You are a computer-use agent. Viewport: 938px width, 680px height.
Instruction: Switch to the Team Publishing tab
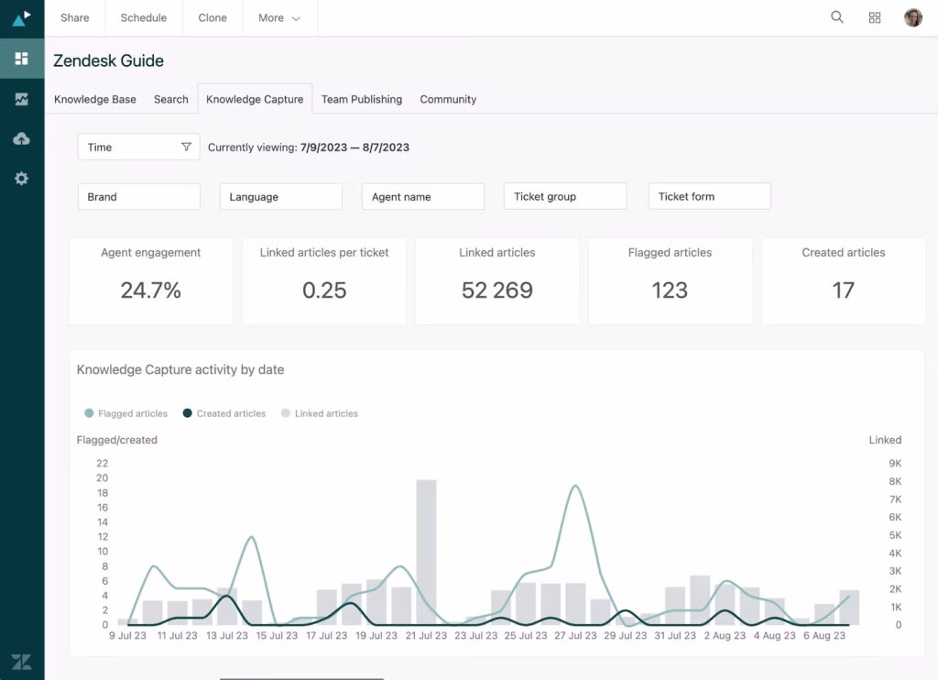point(361,99)
